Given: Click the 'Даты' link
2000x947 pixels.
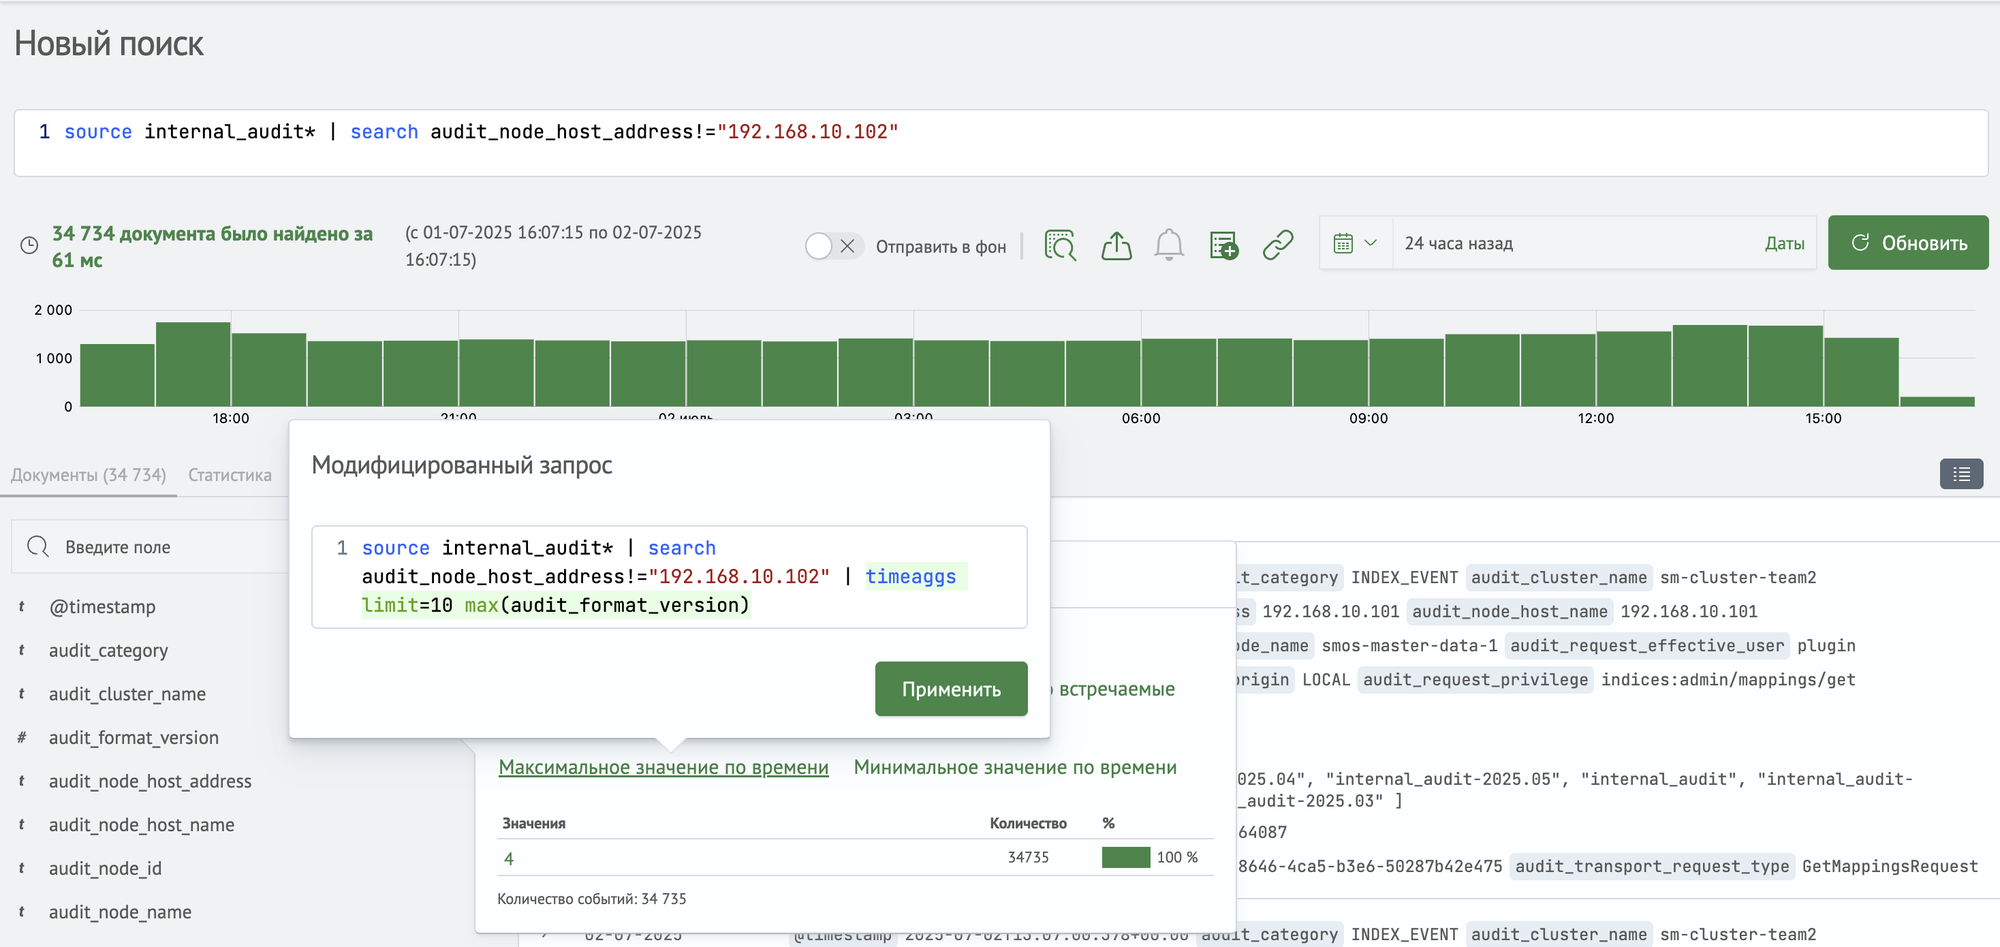Looking at the screenshot, I should coord(1783,243).
